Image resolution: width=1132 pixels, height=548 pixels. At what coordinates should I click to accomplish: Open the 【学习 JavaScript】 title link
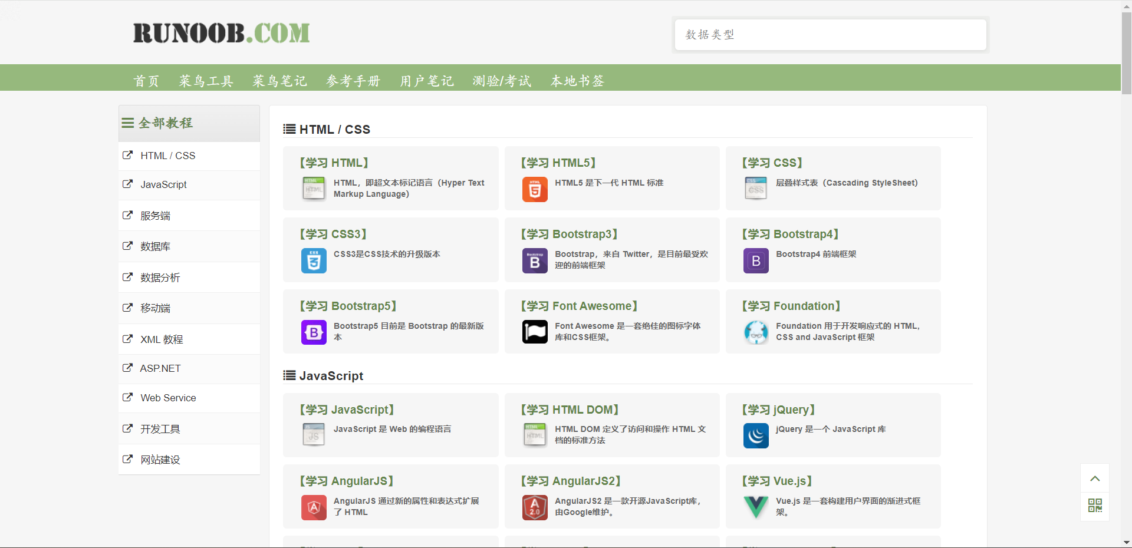coord(347,410)
